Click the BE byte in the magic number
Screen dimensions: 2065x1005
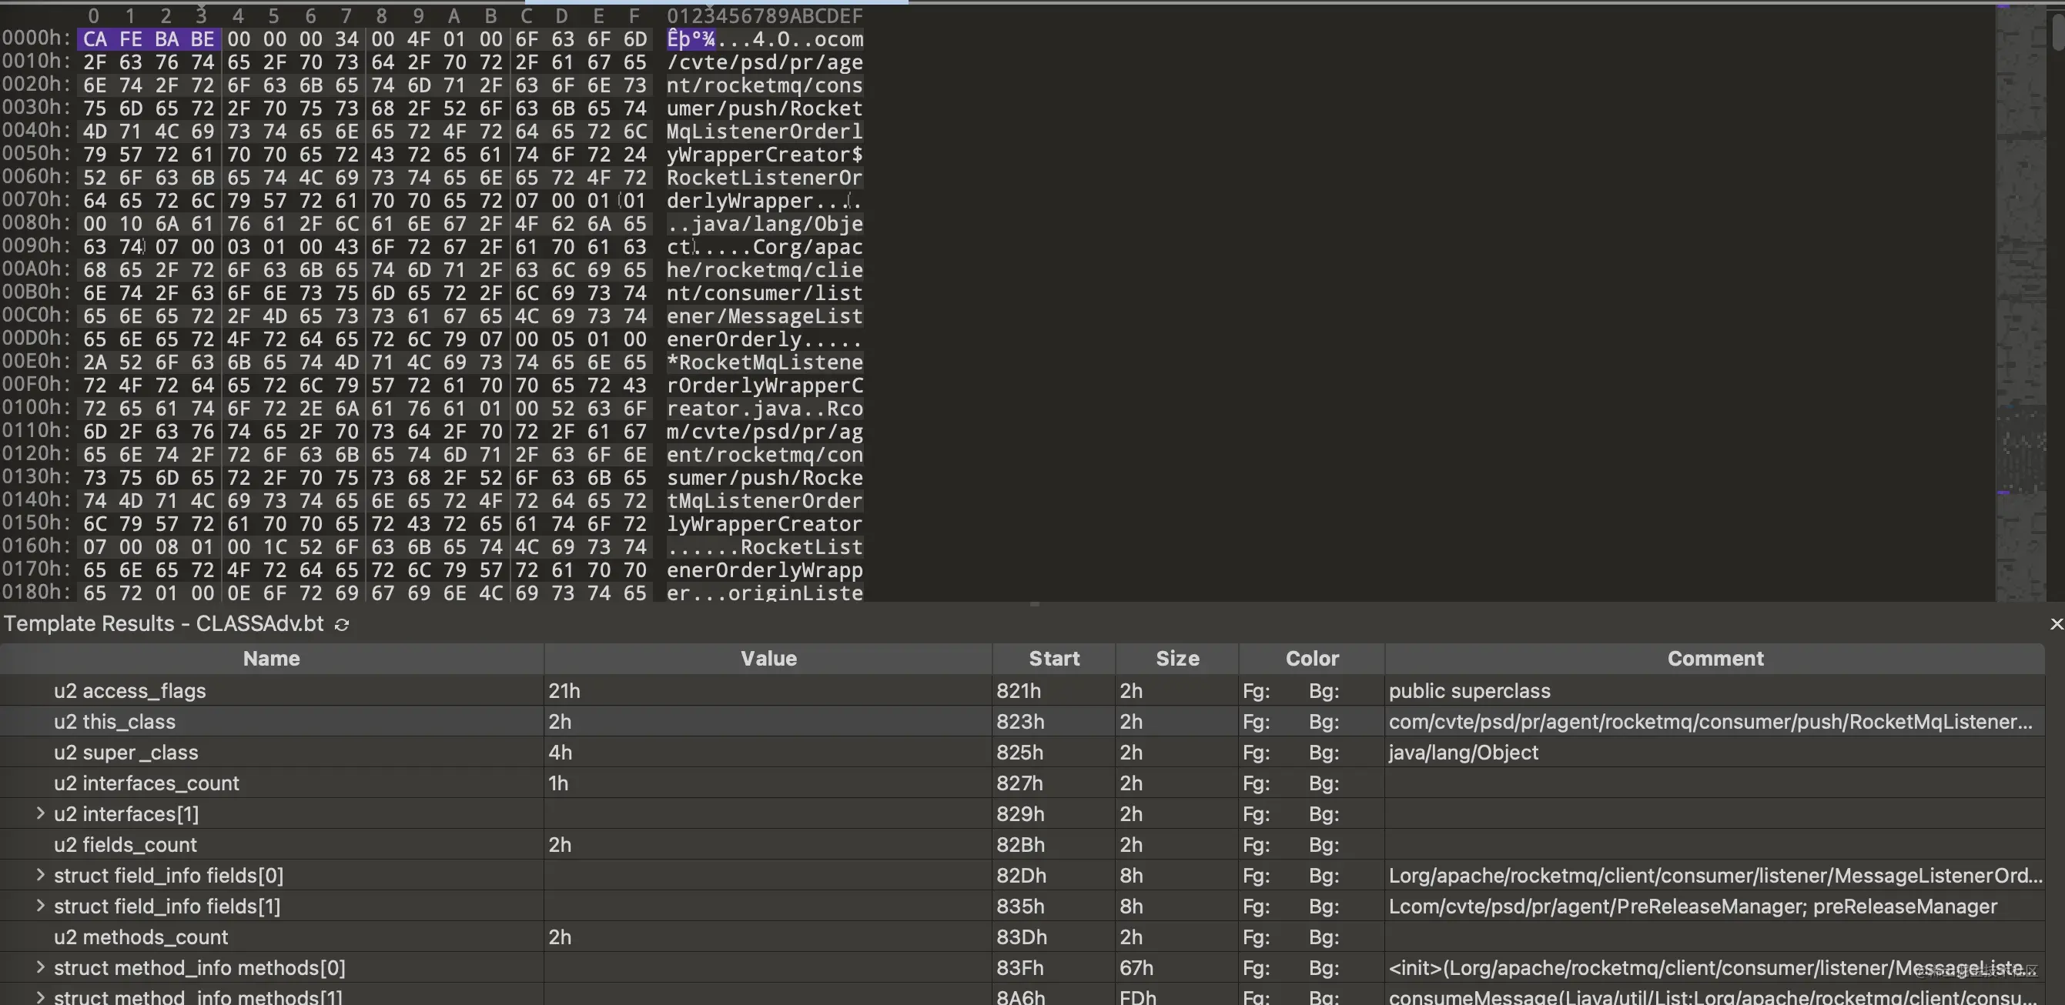tap(202, 39)
